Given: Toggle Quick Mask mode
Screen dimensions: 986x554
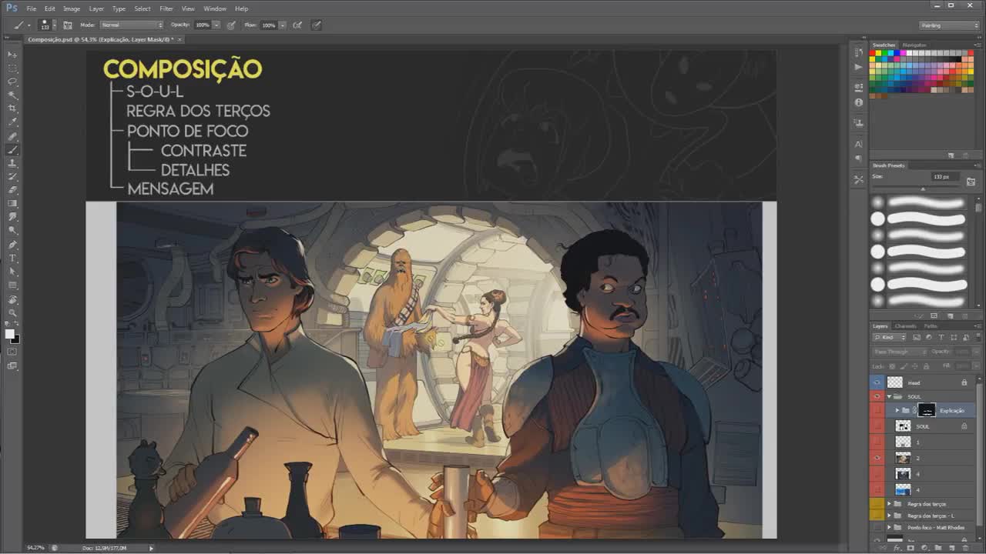Looking at the screenshot, I should click(12, 352).
